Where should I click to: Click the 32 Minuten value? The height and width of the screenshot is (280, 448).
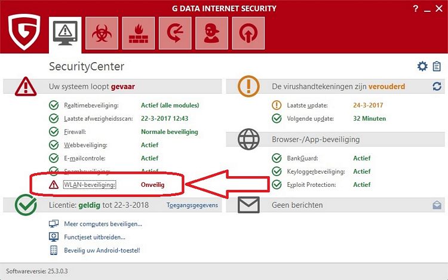click(x=369, y=118)
